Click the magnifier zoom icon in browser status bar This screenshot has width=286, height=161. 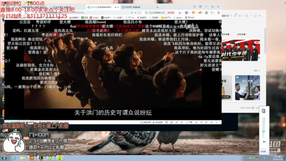(x=216, y=122)
